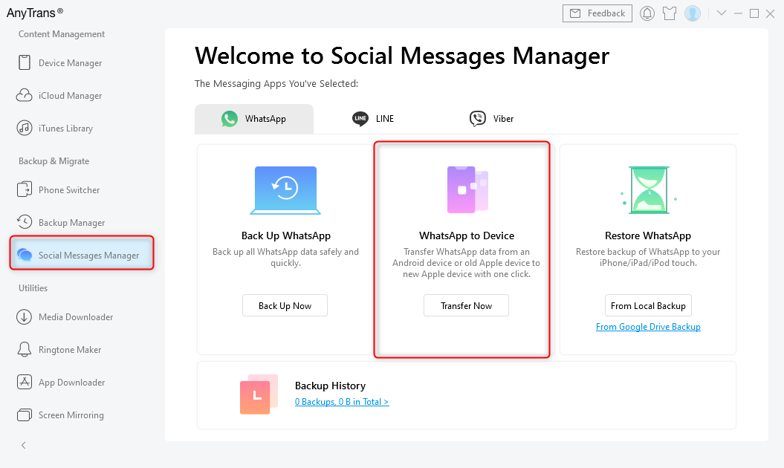The image size is (784, 468).
Task: View the 0 Backups history details
Action: (342, 400)
